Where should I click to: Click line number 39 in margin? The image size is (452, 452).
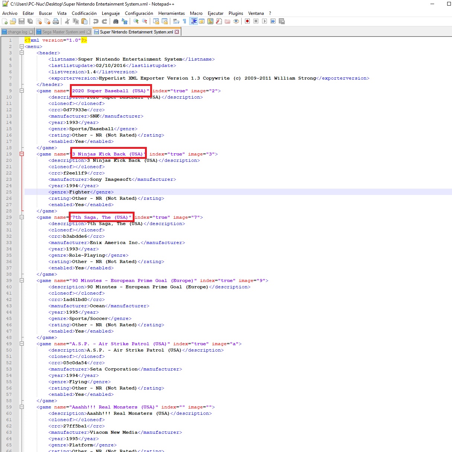(9, 281)
